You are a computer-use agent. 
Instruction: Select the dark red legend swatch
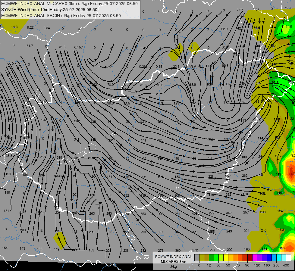(x=250, y=258)
